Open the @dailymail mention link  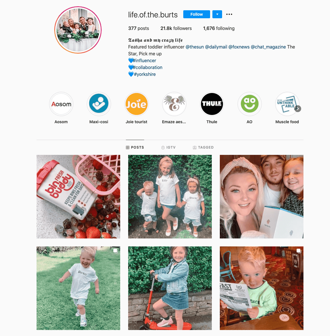click(x=216, y=47)
